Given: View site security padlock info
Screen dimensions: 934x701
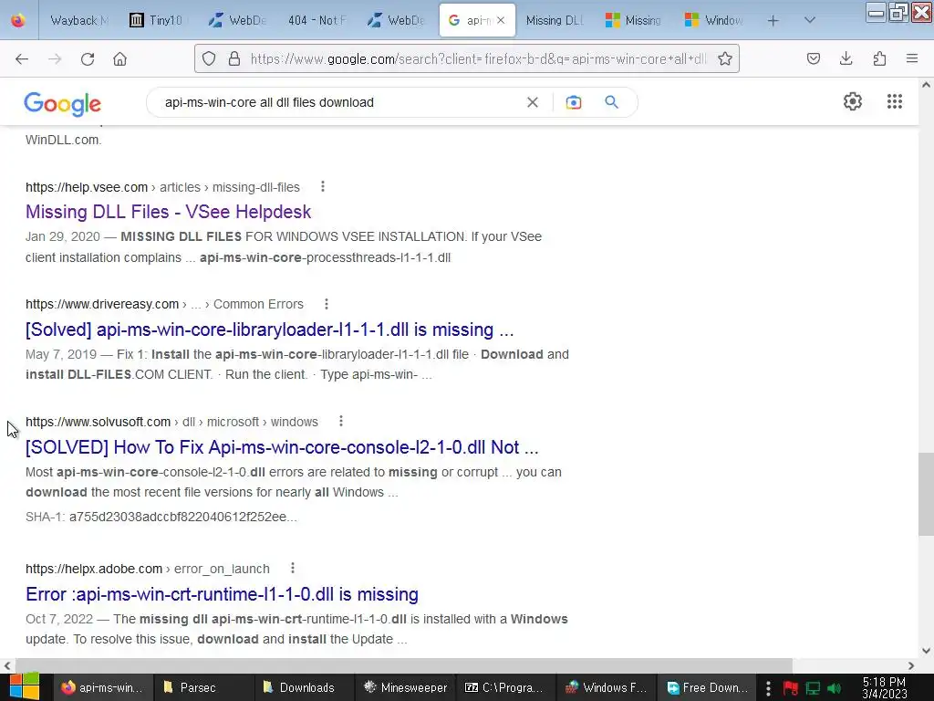Looking at the screenshot, I should coord(234,58).
